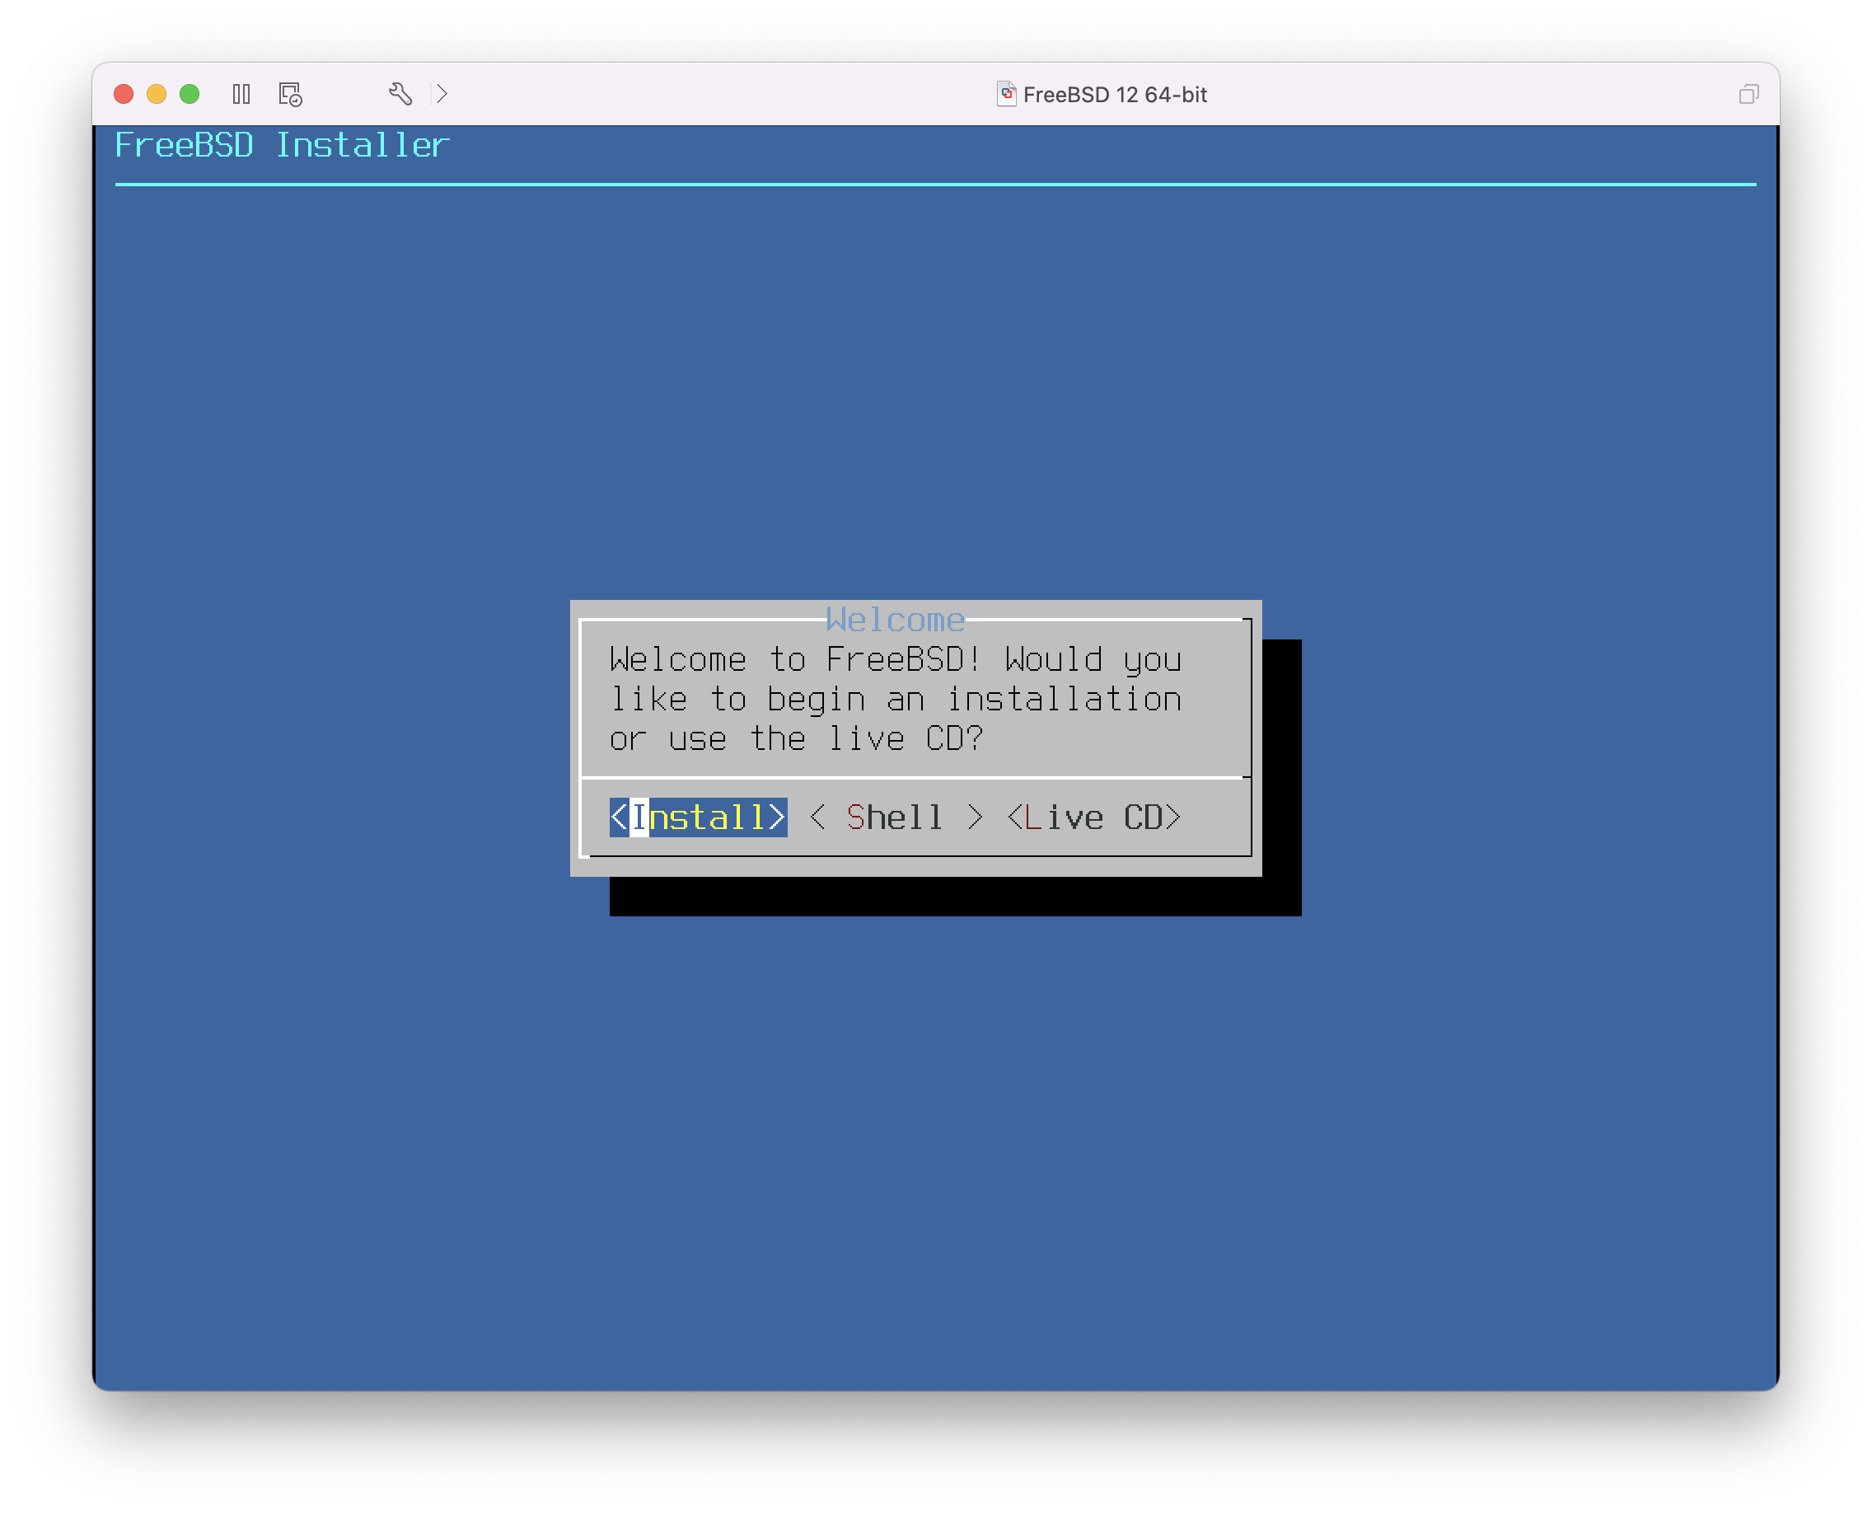The image size is (1872, 1513).
Task: Select the Shell option
Action: [895, 817]
